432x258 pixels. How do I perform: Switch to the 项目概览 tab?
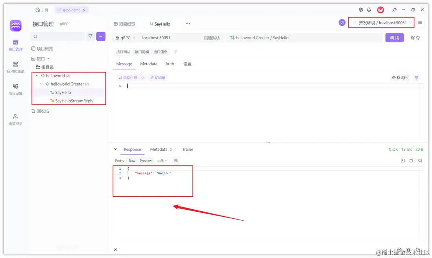[125, 24]
